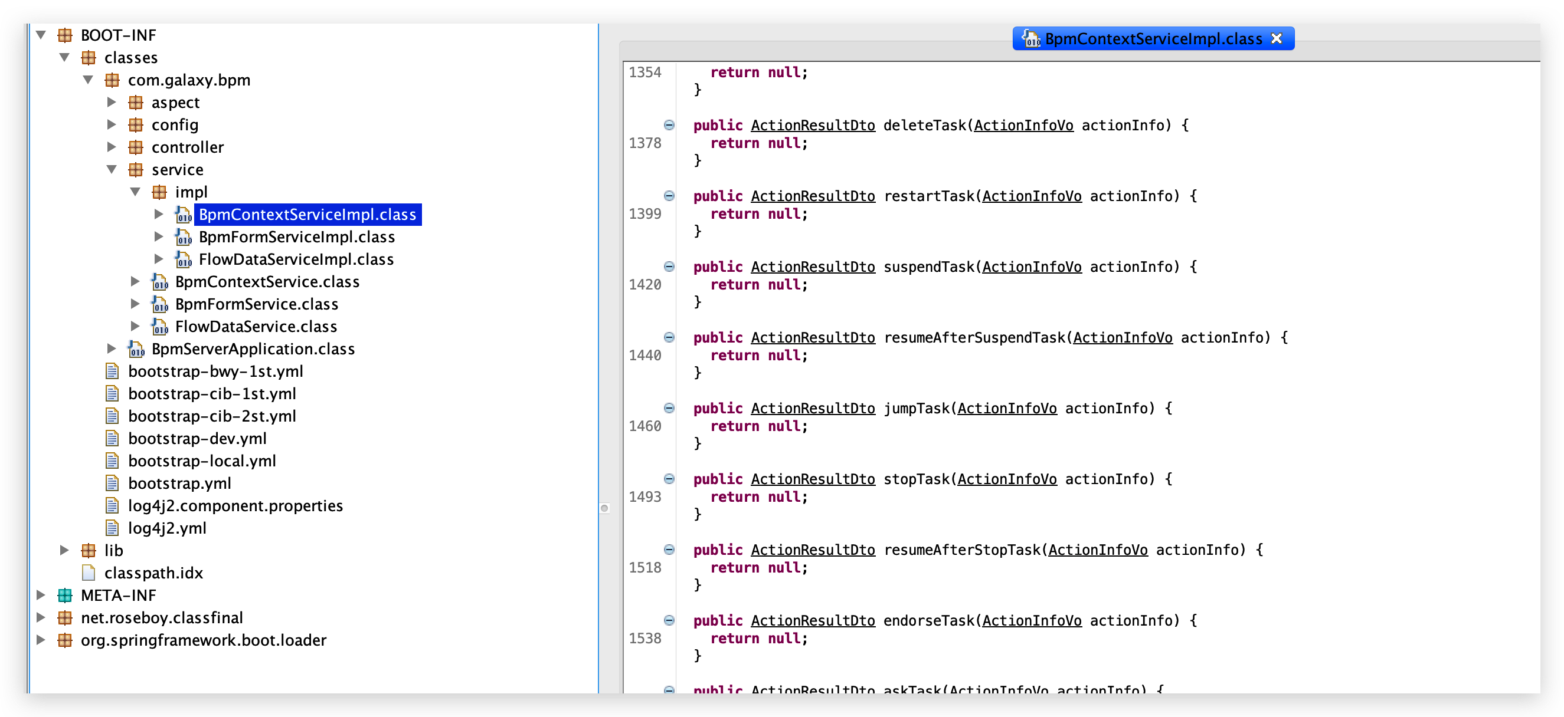Click the FlowDataServiceImpl.class file icon
The height and width of the screenshot is (717, 1564).
pos(184,259)
